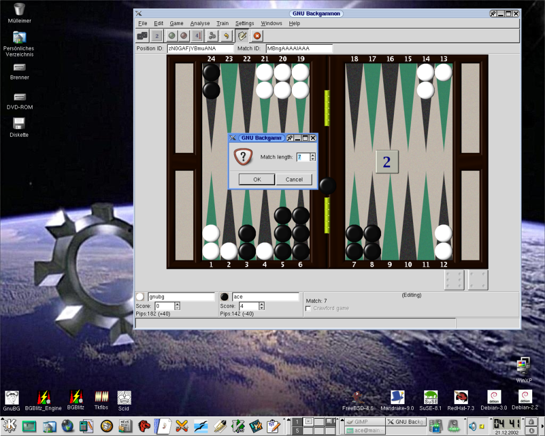Launch BGBlitz_Engine desktop shortcut
This screenshot has height=436, width=545.
click(44, 400)
